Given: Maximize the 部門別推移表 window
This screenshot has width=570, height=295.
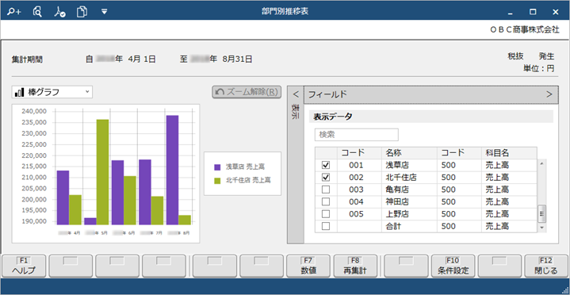Looking at the screenshot, I should 533,12.
